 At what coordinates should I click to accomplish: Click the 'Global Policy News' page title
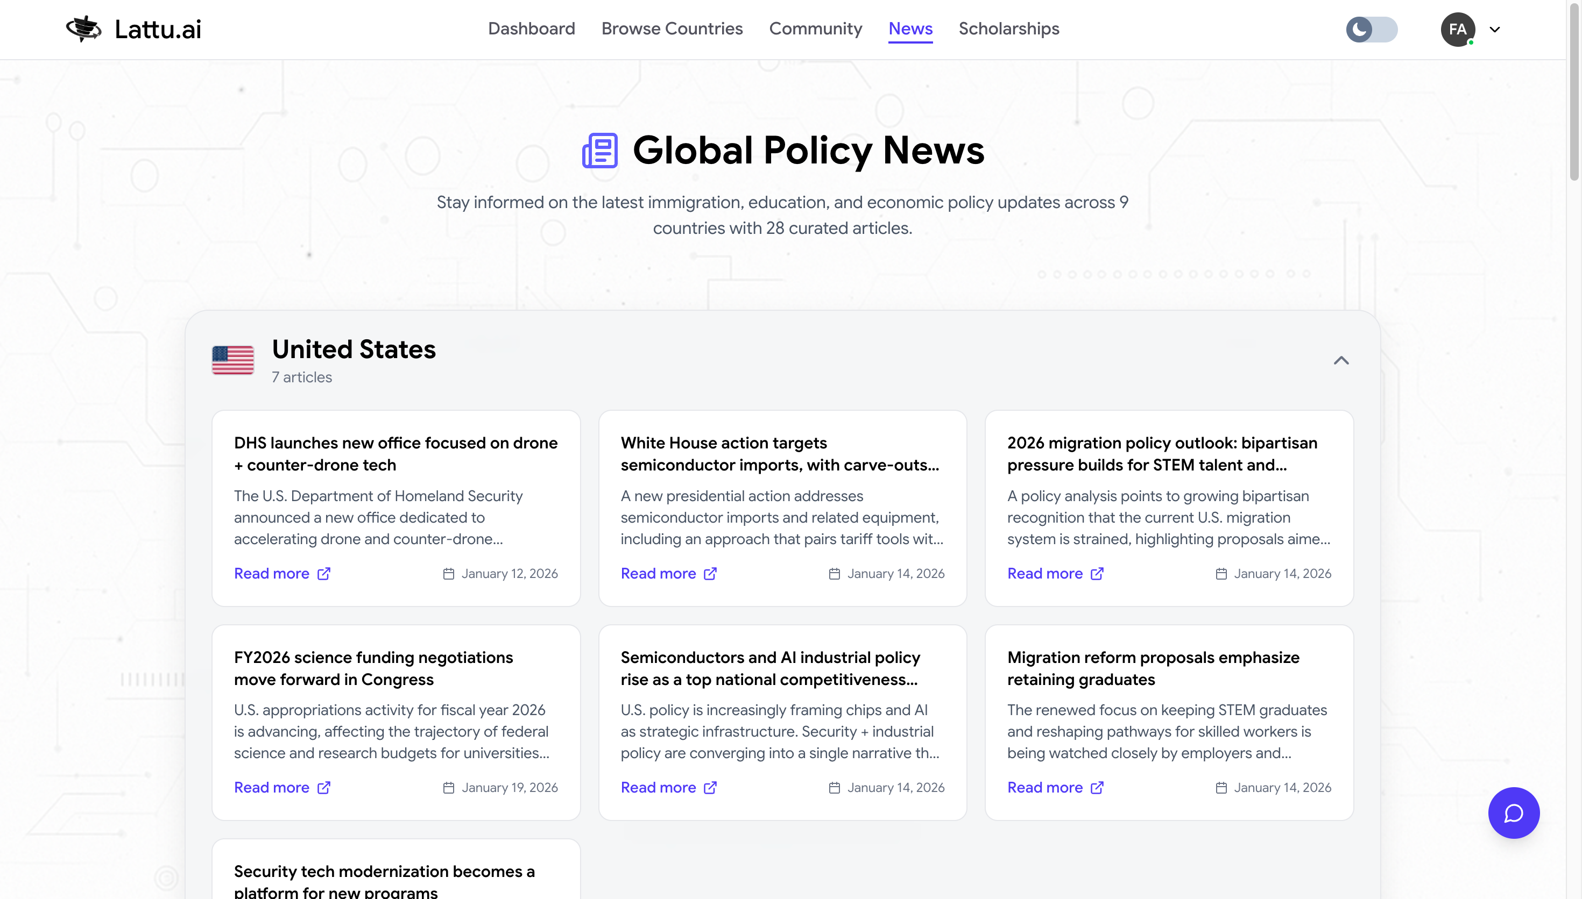click(808, 150)
